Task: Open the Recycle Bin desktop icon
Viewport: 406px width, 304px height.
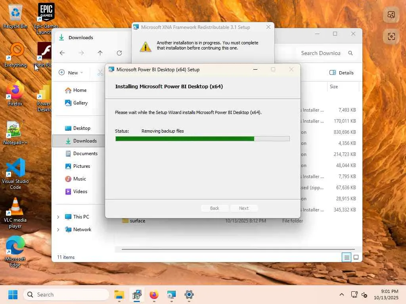Action: click(x=15, y=16)
